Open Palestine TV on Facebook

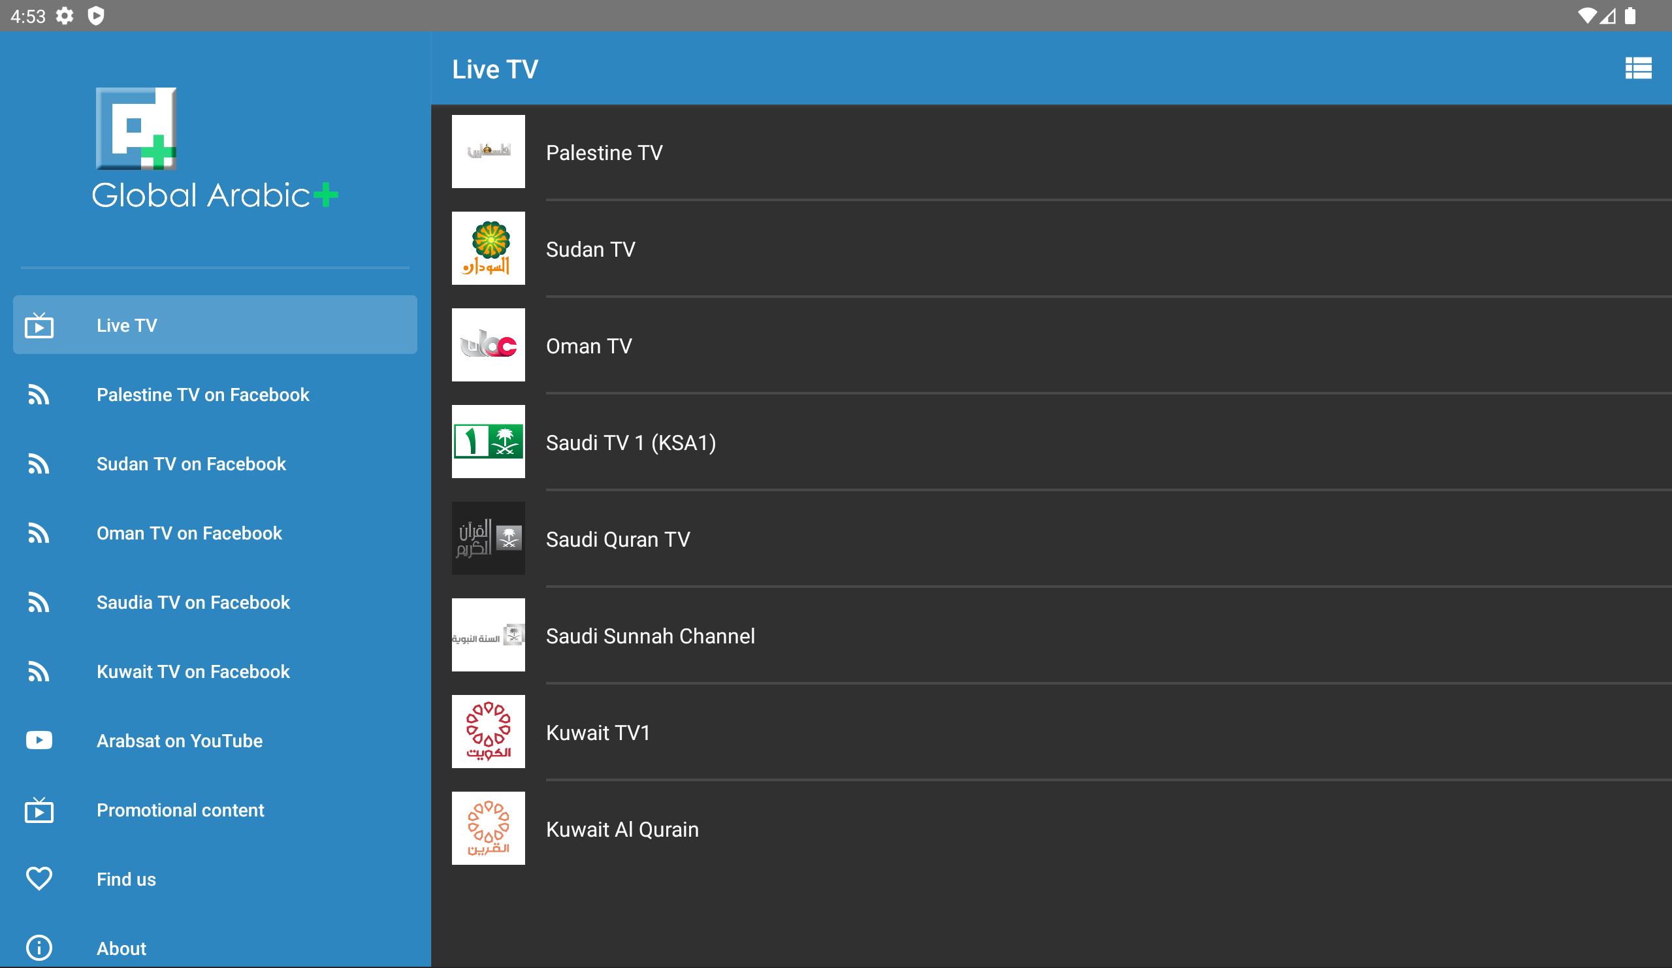pyautogui.click(x=215, y=395)
